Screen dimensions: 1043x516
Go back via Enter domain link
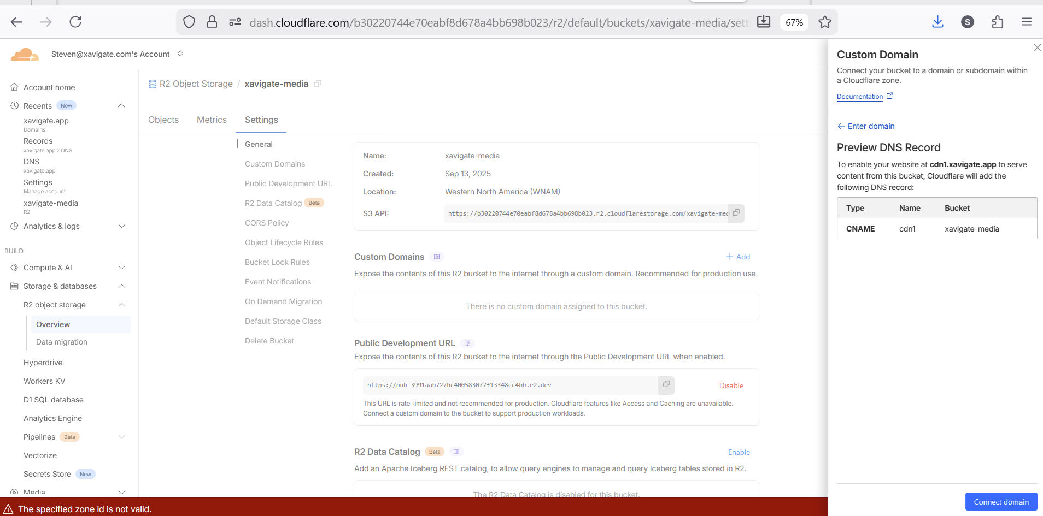click(866, 126)
